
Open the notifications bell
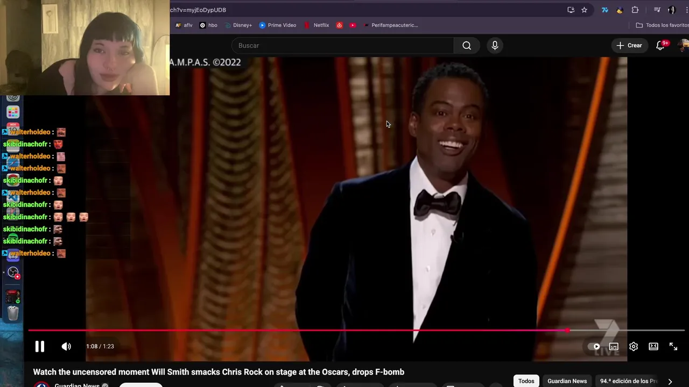(660, 46)
